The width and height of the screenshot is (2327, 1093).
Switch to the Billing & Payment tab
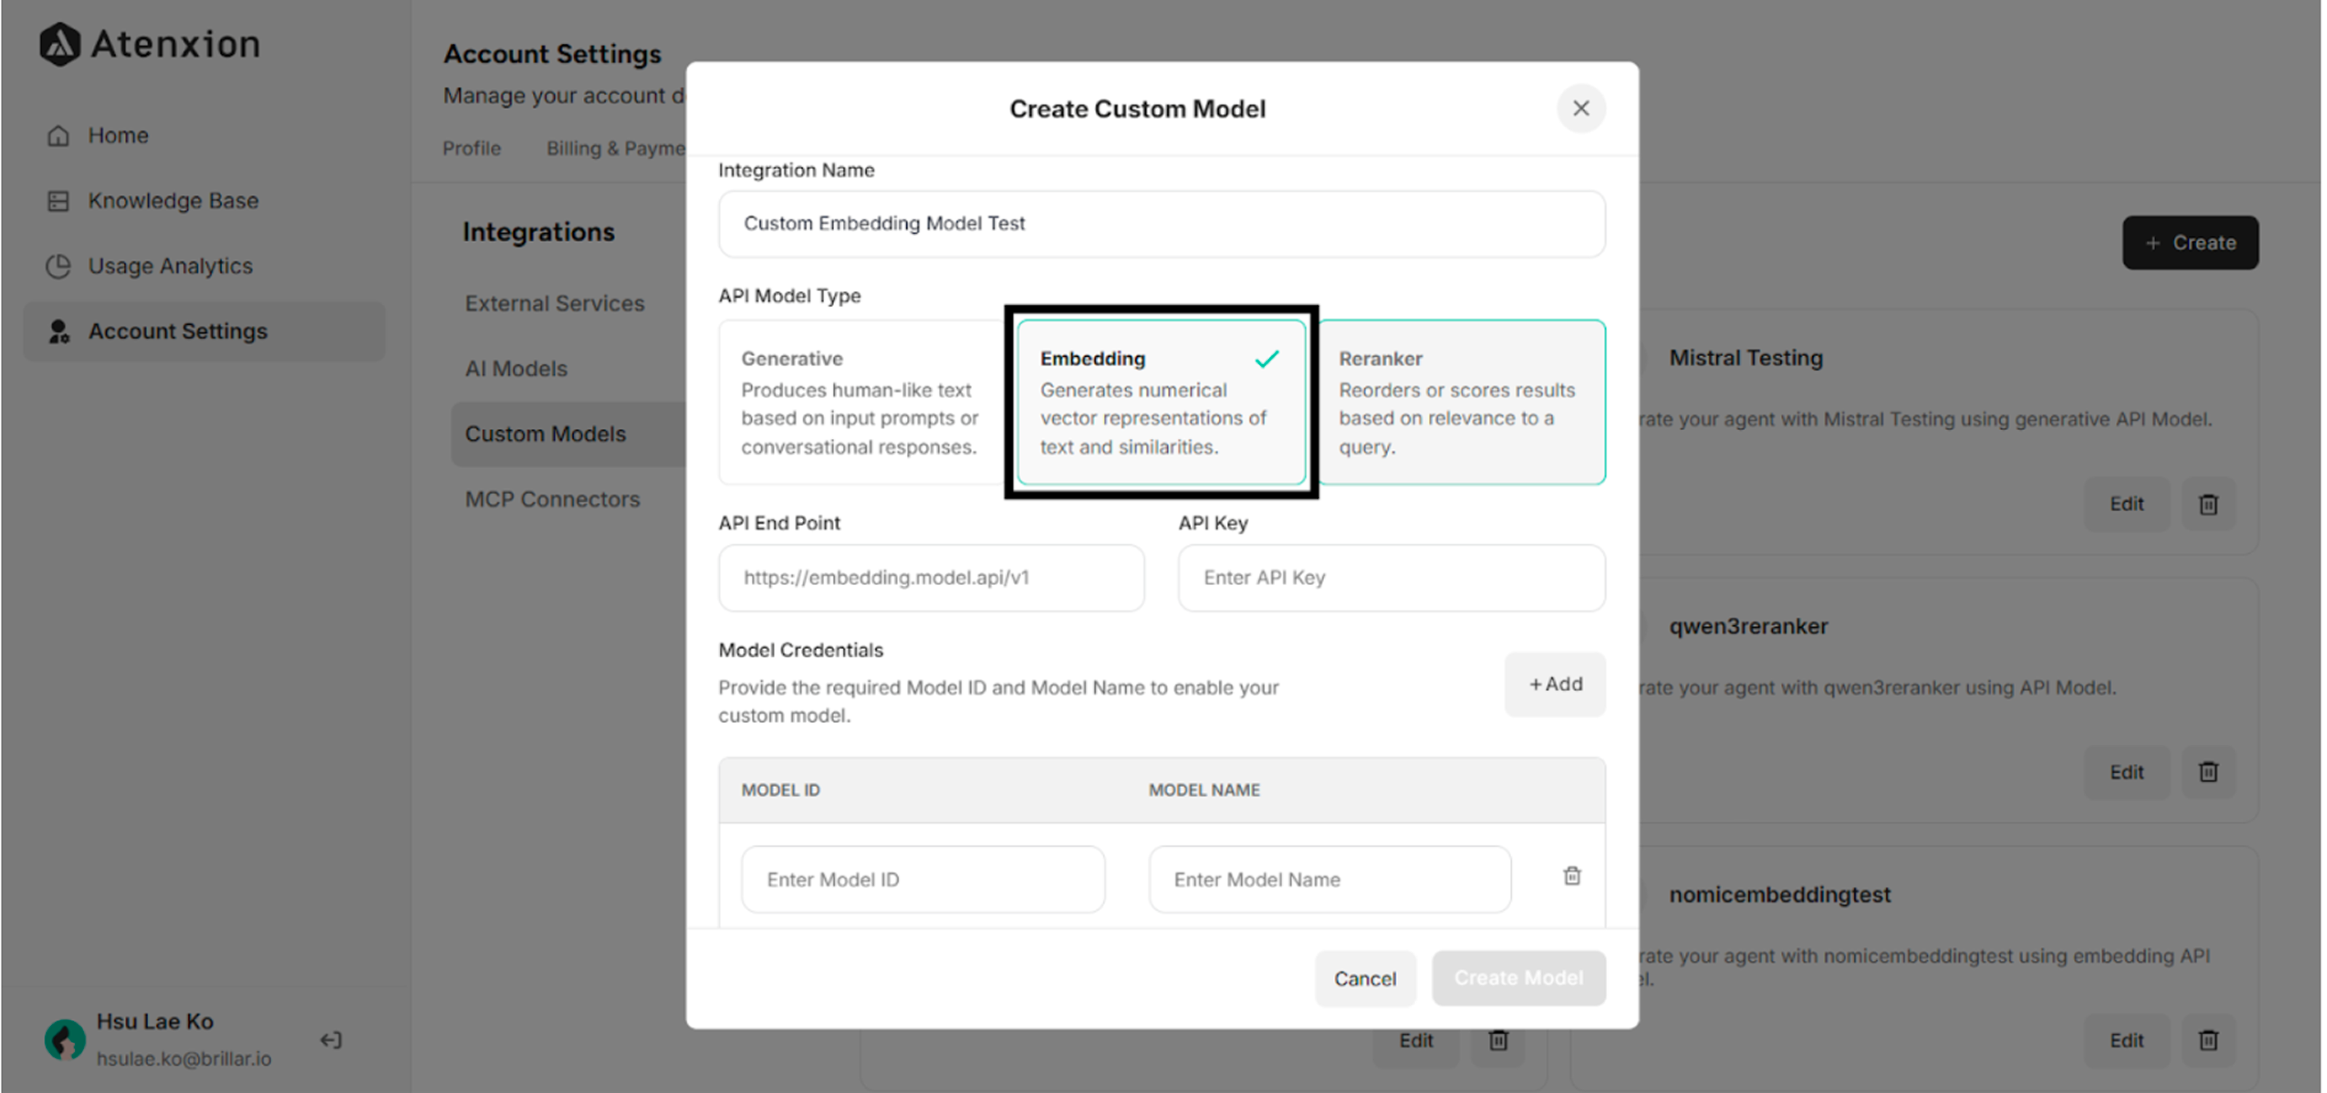(x=614, y=148)
